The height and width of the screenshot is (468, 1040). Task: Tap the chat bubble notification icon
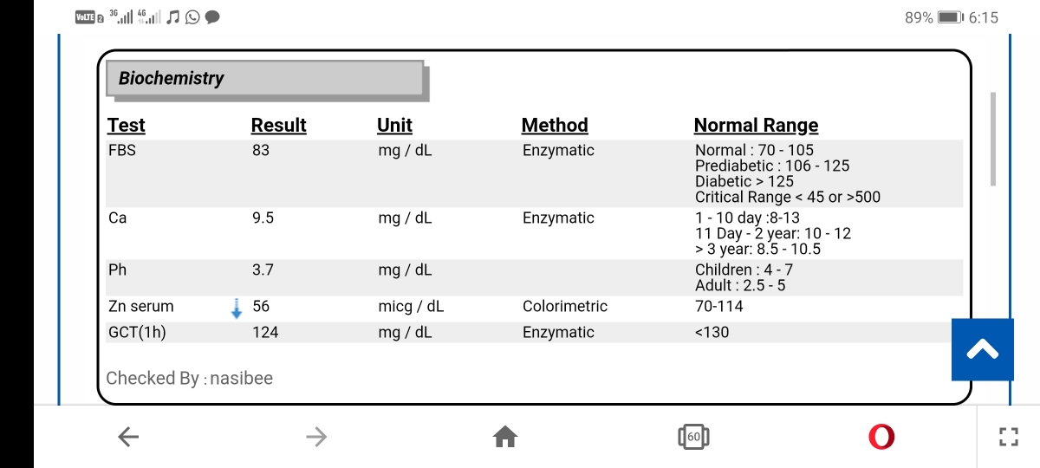(211, 16)
